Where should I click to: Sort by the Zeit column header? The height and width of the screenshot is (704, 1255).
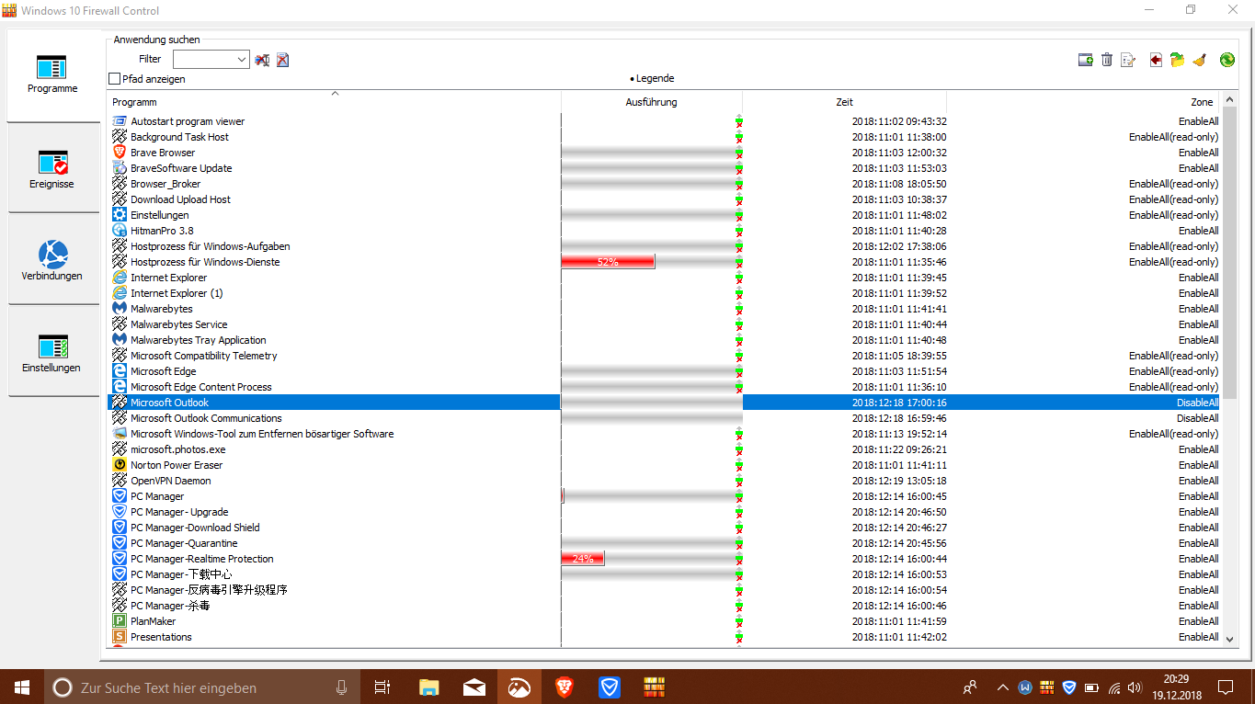(x=845, y=102)
